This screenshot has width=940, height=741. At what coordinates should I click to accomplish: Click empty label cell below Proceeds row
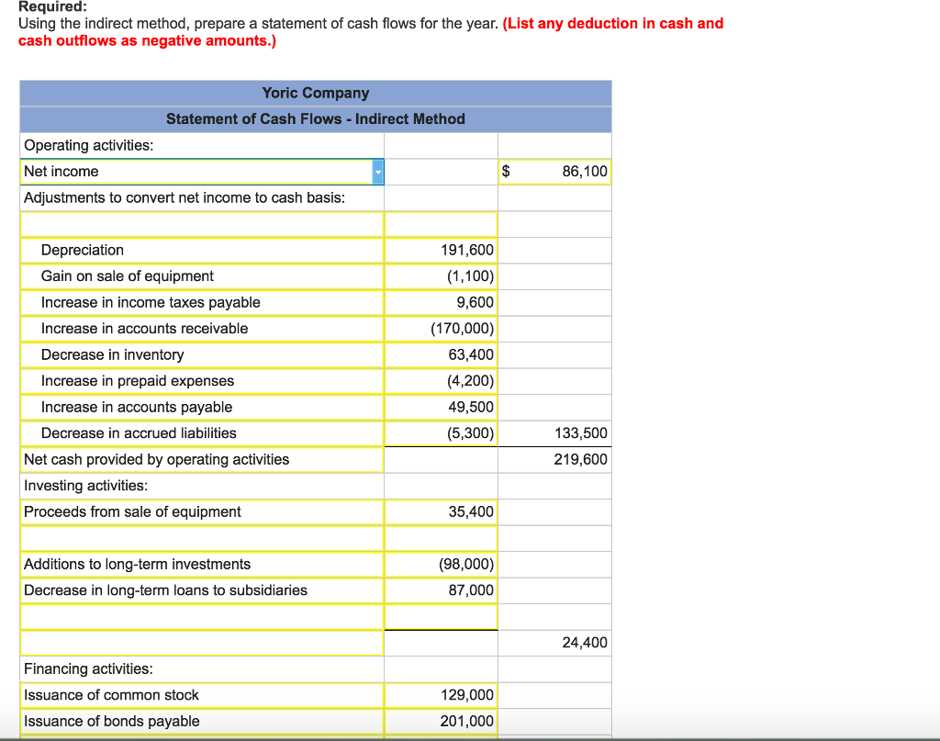(x=202, y=538)
